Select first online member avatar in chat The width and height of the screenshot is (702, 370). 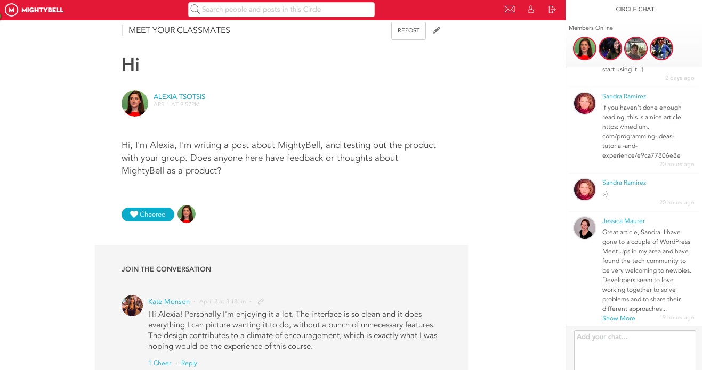585,48
